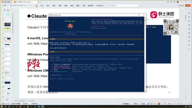
Task: Open the user avatar account menu
Action: point(178,2)
